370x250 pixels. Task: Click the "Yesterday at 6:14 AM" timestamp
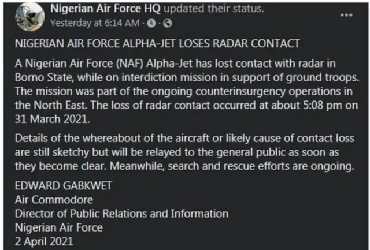coord(95,23)
